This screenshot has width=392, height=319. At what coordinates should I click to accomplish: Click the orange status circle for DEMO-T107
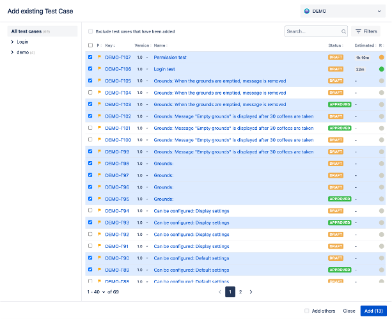click(381, 57)
